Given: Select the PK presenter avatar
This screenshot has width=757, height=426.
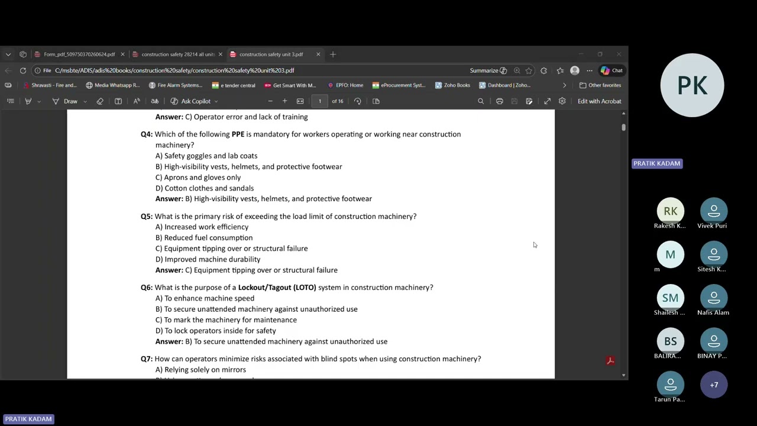Looking at the screenshot, I should [692, 85].
